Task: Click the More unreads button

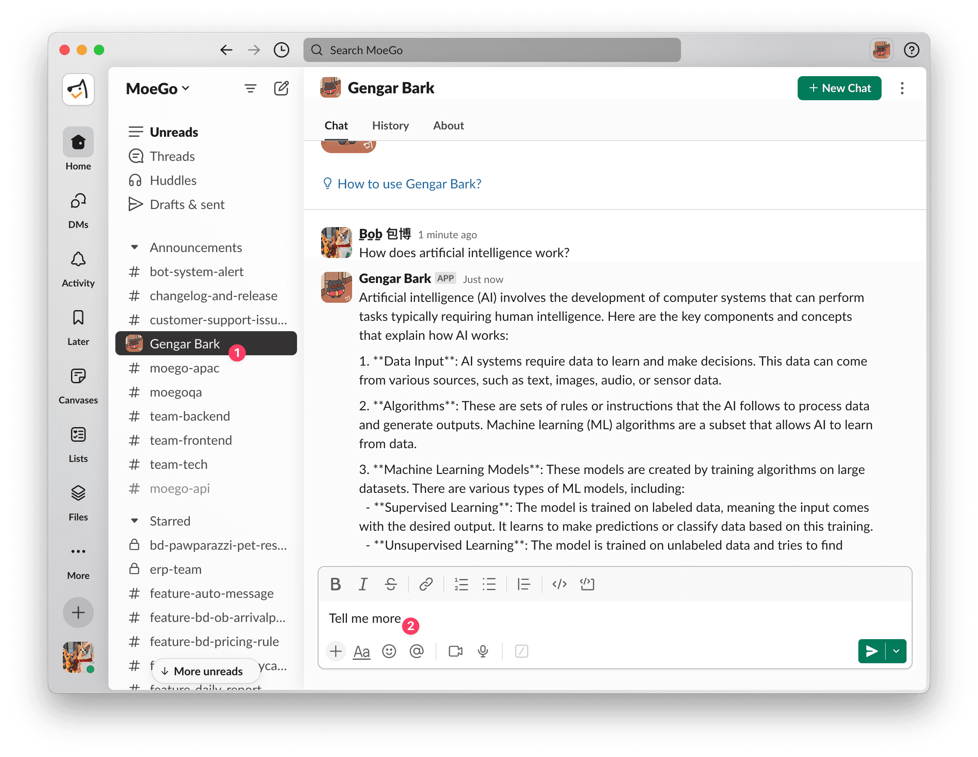Action: (x=206, y=671)
